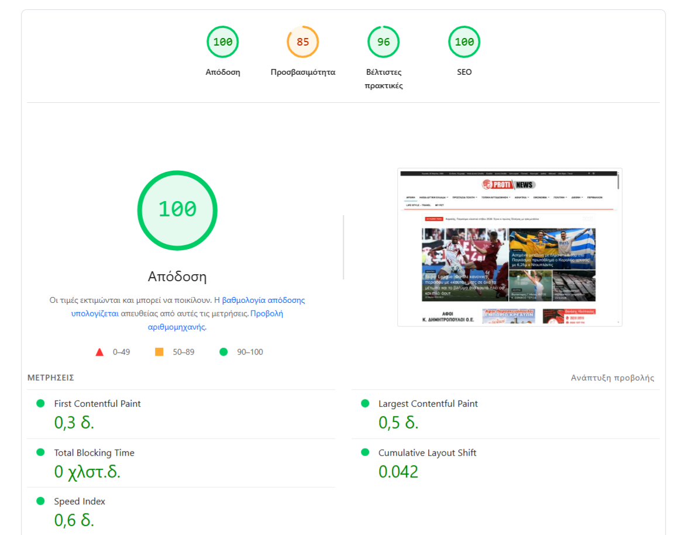The width and height of the screenshot is (692, 535).
Task: Select the Βέλτιστες πρακτικές 96 gauge
Action: [x=383, y=42]
